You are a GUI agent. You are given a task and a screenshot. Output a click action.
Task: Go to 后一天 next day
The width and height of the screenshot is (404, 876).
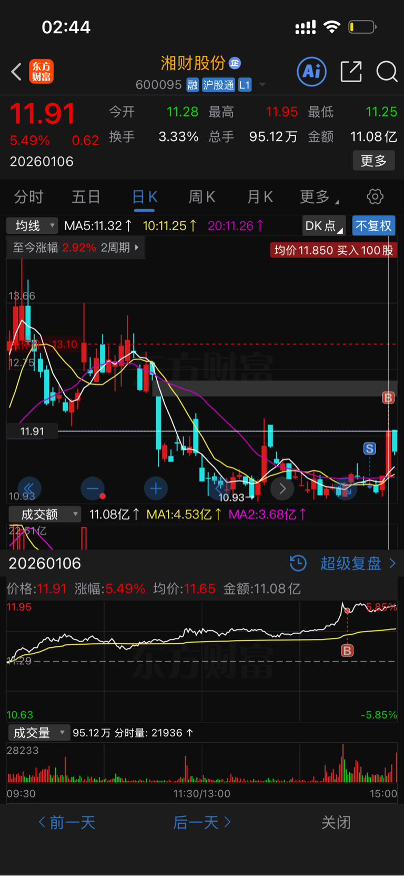click(x=202, y=822)
